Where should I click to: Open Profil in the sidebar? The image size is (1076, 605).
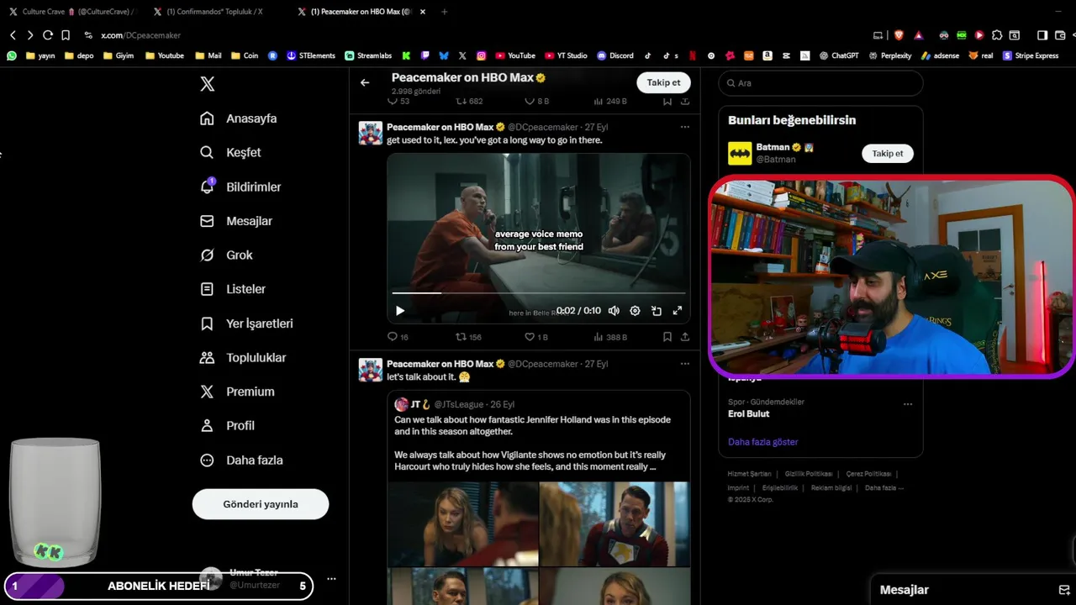[227, 425]
